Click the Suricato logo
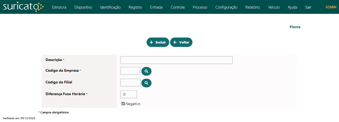Viewport: 339px width, 122px height. [x=23, y=7]
